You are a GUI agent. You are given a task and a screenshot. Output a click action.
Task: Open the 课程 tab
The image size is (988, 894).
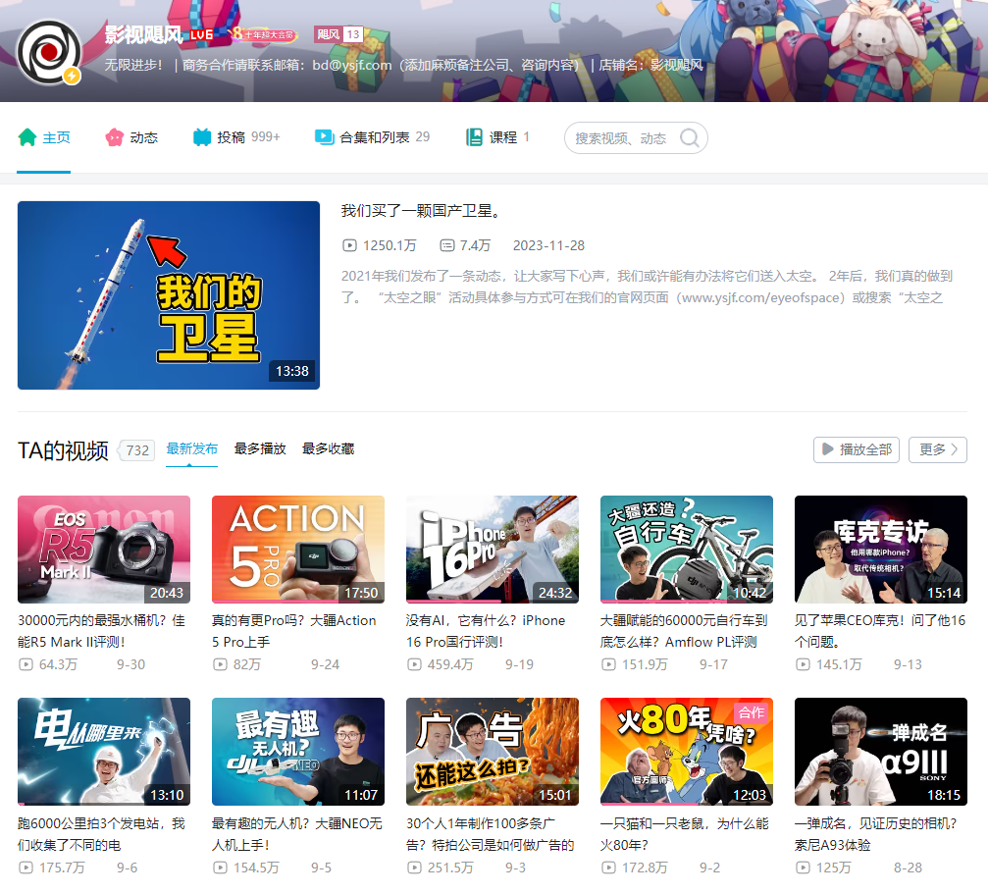[x=497, y=137]
